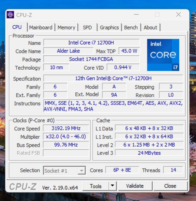Viewport: 196px width, 201px height.
Task: Click the Threads value '14'
Action: pyautogui.click(x=173, y=170)
